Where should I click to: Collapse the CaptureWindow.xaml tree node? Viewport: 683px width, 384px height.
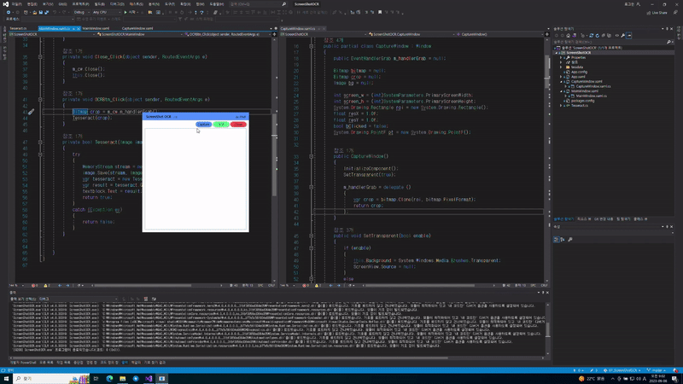tap(563, 82)
